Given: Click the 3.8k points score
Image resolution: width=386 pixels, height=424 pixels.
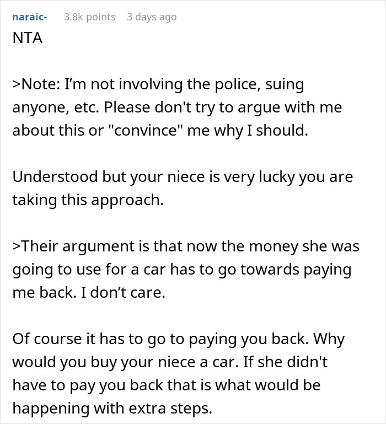Looking at the screenshot, I should click(89, 17).
